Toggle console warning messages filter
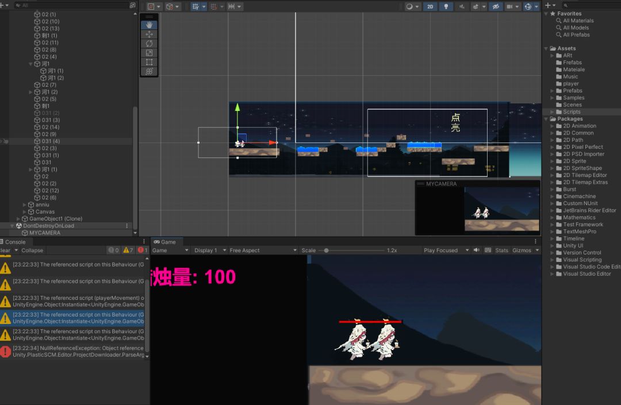 pos(128,250)
